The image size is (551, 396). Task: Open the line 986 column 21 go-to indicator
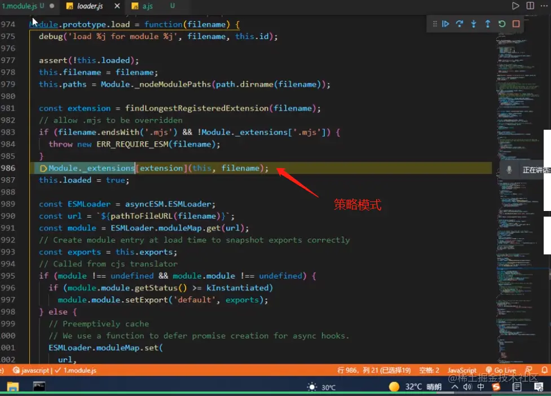[x=374, y=371]
